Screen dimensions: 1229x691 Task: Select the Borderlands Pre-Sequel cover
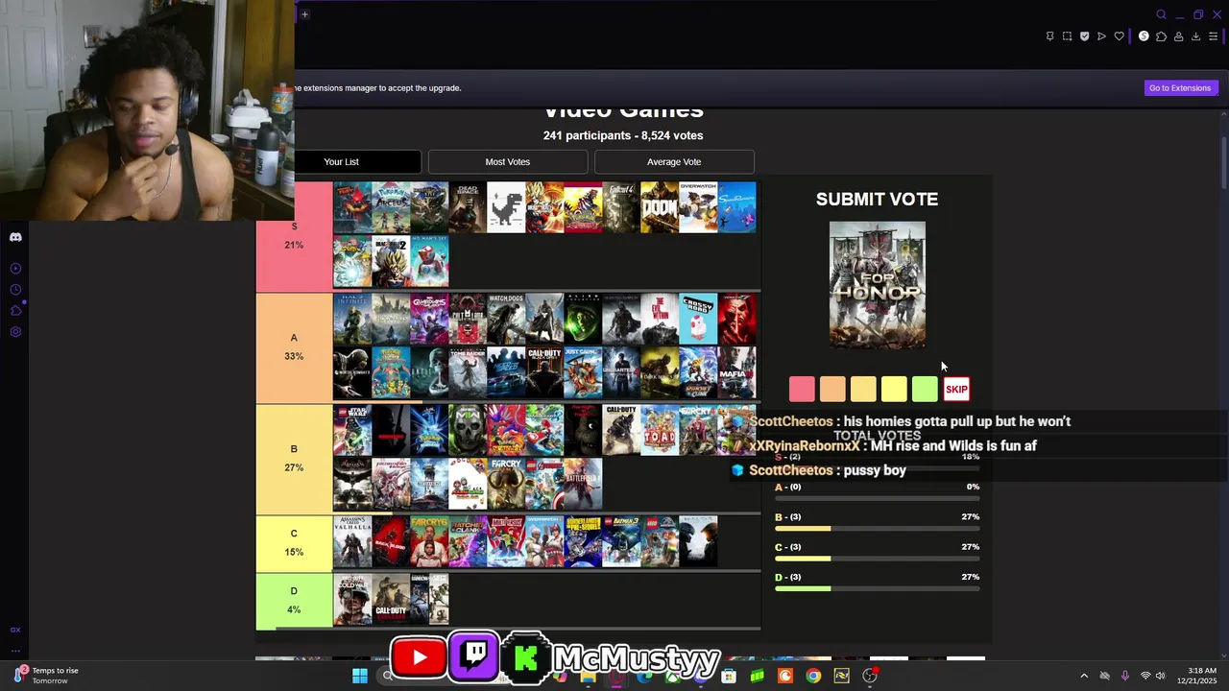[x=583, y=541]
